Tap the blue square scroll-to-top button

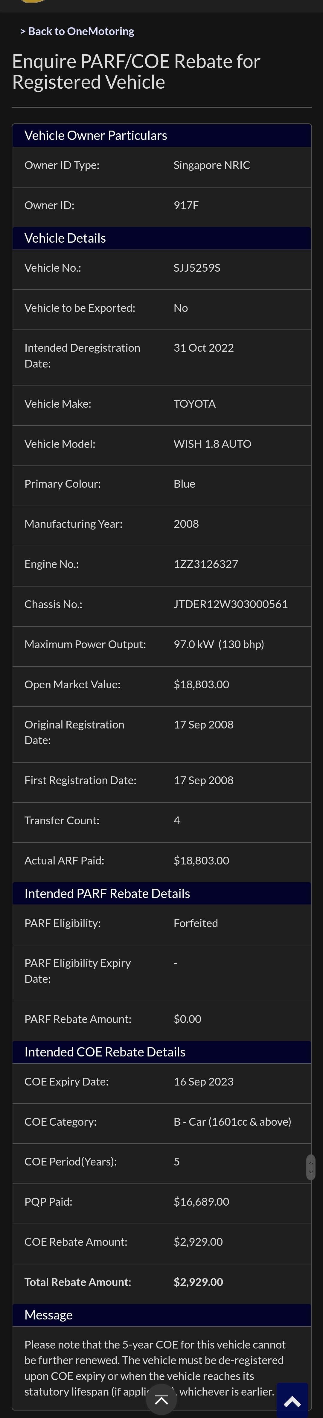(x=292, y=1401)
